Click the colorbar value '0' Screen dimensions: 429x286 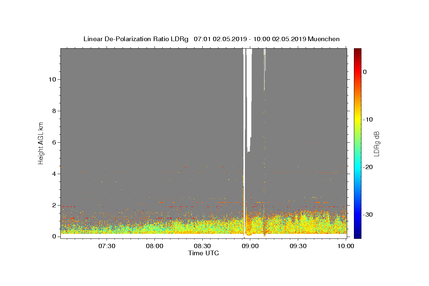click(365, 72)
